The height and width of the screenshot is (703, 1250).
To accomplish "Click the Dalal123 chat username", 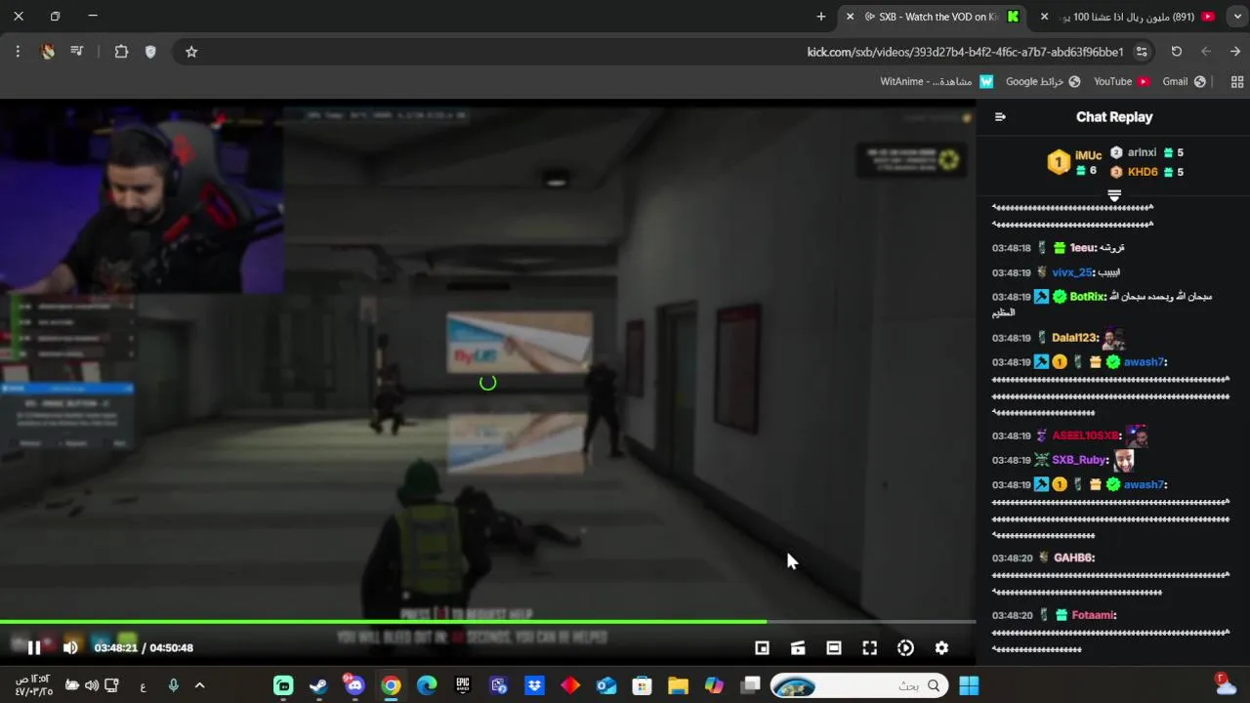I will point(1075,337).
